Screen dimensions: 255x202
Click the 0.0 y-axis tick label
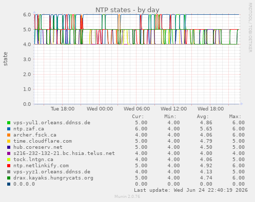27,104
